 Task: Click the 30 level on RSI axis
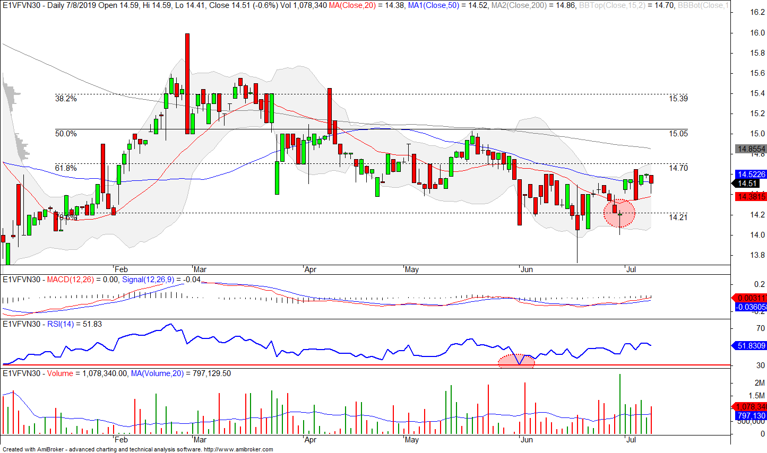click(x=761, y=365)
